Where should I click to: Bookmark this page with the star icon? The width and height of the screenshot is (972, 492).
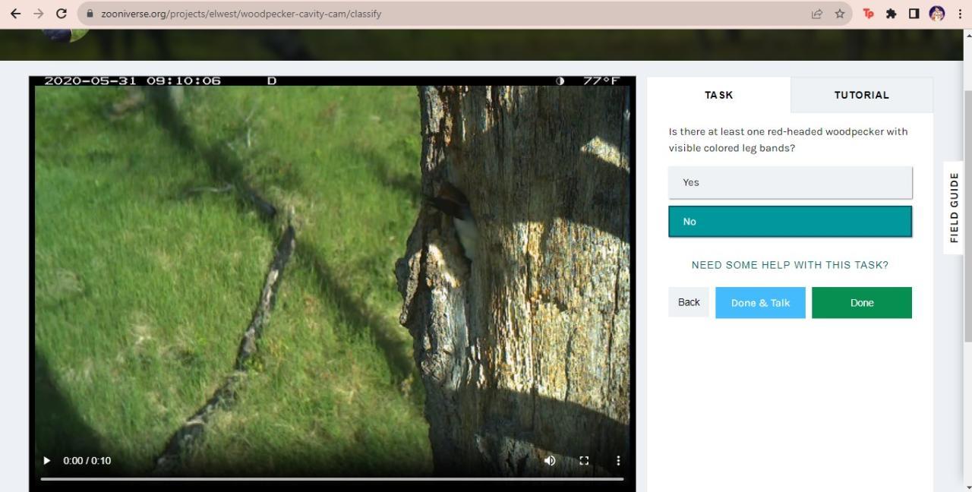pyautogui.click(x=840, y=14)
